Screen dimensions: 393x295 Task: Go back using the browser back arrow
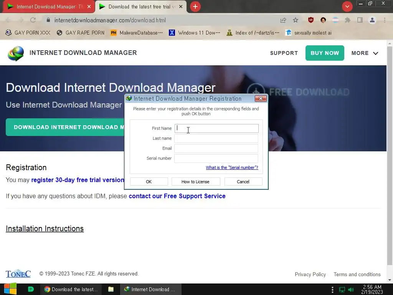tap(8, 20)
